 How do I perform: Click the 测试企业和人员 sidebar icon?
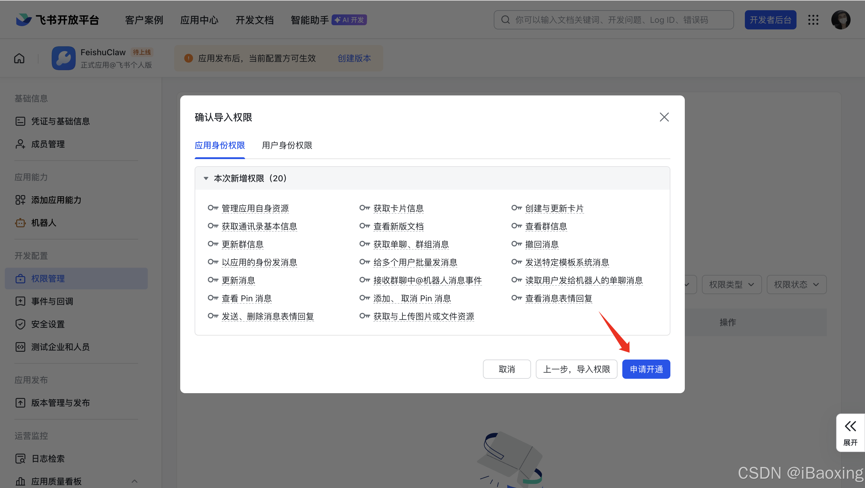coord(20,347)
